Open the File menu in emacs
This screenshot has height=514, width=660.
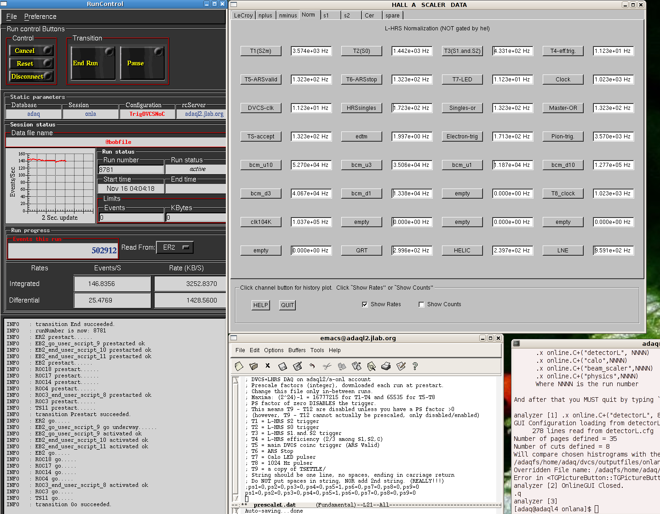point(240,350)
